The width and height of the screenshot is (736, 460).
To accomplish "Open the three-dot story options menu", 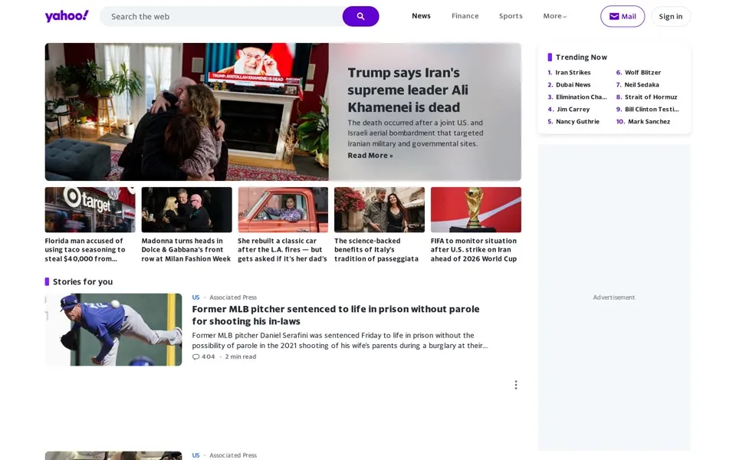I will (x=516, y=385).
